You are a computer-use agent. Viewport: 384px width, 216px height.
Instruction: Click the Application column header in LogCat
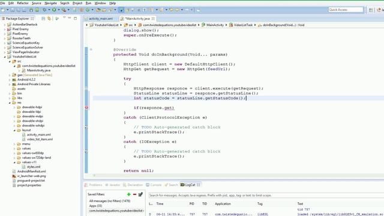(x=223, y=204)
